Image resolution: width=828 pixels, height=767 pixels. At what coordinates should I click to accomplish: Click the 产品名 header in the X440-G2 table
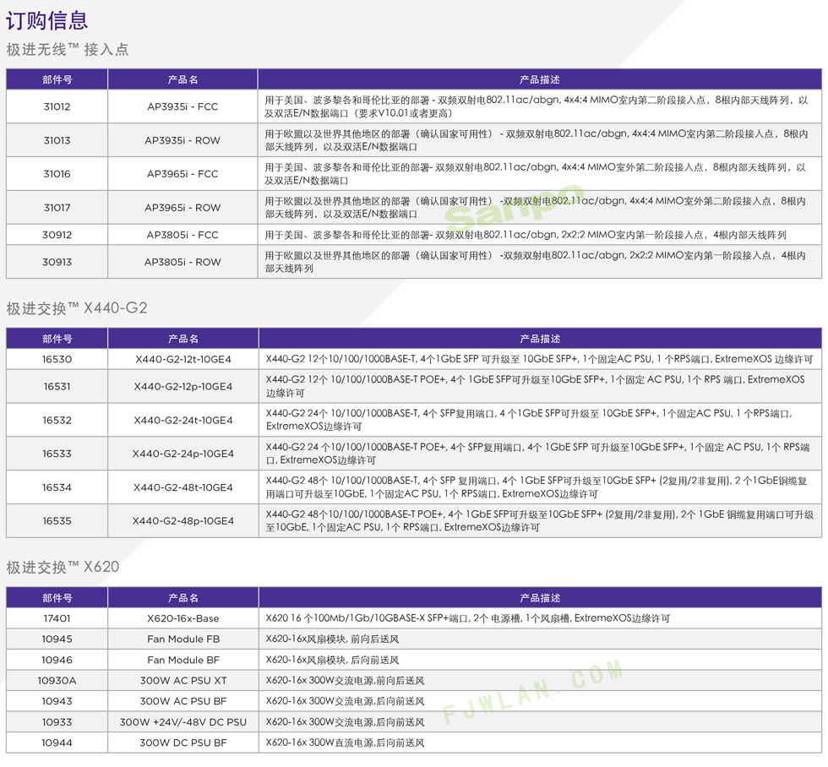point(183,339)
